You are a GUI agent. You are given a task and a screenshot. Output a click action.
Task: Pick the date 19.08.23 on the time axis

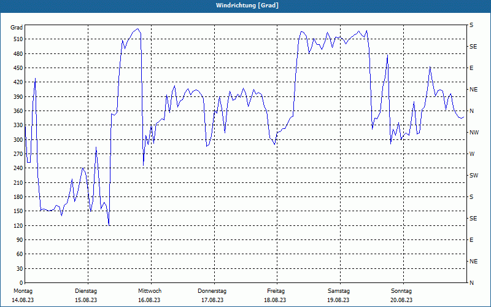[338, 300]
